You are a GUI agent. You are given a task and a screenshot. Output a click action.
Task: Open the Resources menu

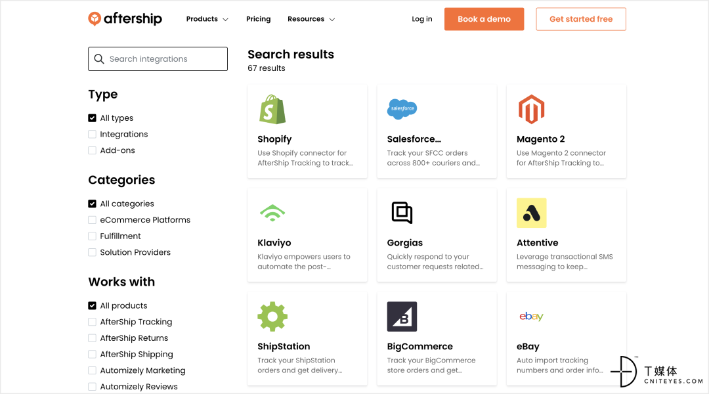[306, 19]
